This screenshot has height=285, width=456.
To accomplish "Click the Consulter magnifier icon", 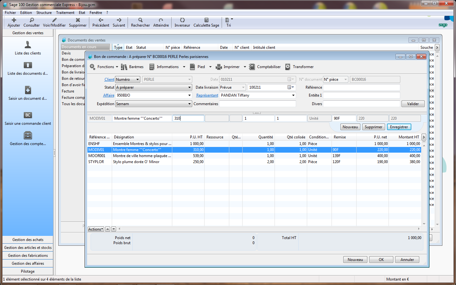I will point(32,20).
